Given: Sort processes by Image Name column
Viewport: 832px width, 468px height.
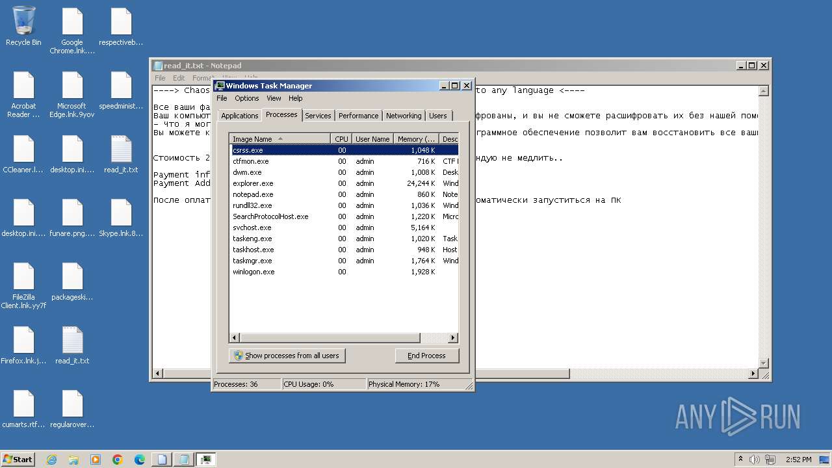Looking at the screenshot, I should 280,138.
